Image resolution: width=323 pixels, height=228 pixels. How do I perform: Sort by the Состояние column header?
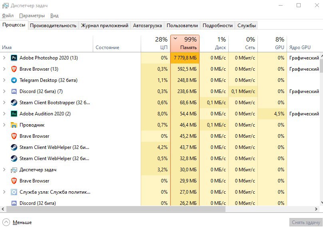(117, 44)
